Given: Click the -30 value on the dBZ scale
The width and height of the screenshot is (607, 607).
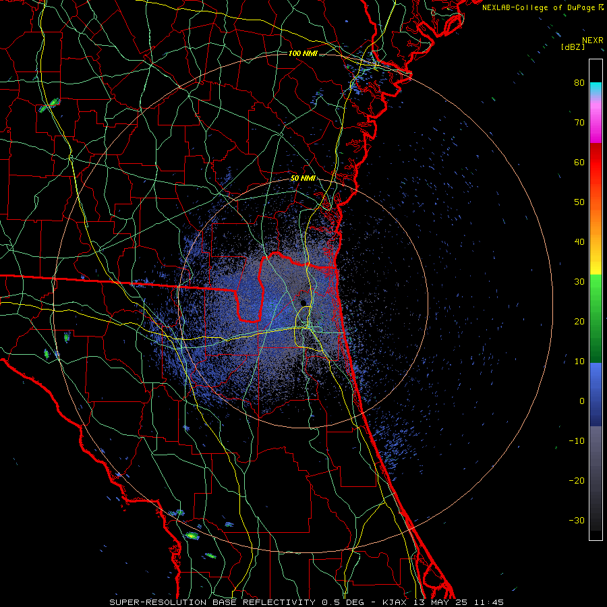Looking at the screenshot, I should point(577,520).
